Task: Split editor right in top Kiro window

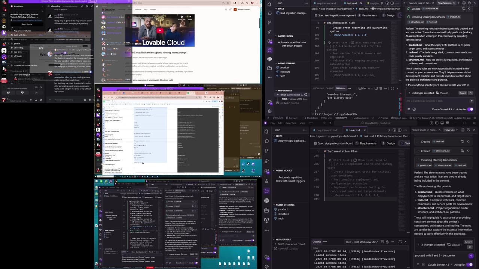Action: [x=392, y=3]
